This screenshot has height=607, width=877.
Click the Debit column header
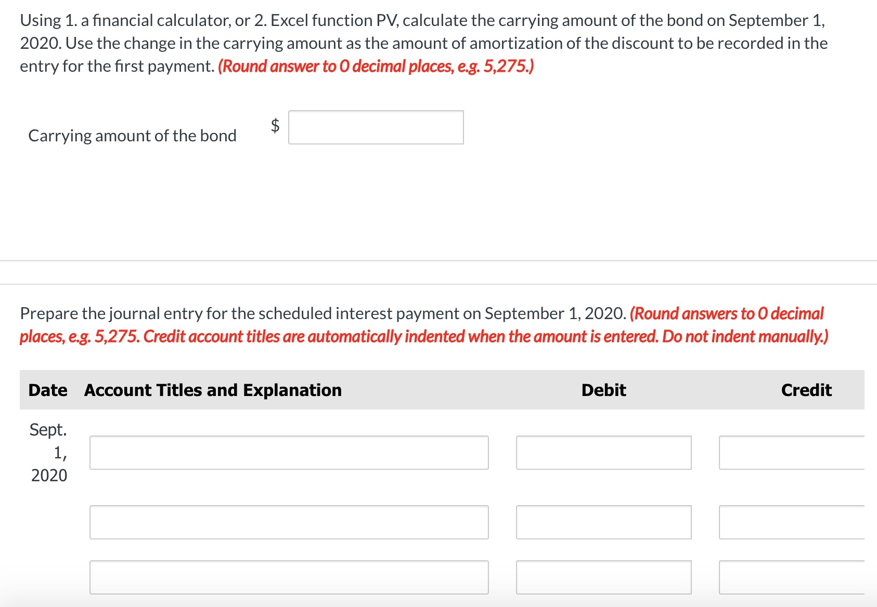click(x=603, y=390)
